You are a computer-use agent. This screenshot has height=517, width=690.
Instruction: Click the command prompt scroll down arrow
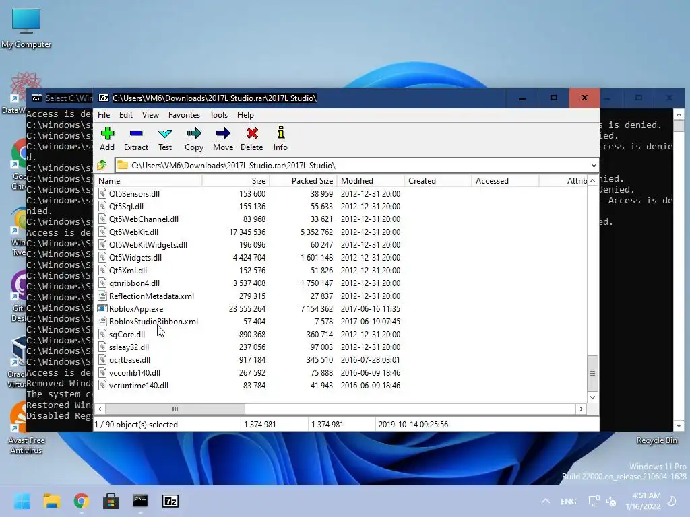(679, 425)
